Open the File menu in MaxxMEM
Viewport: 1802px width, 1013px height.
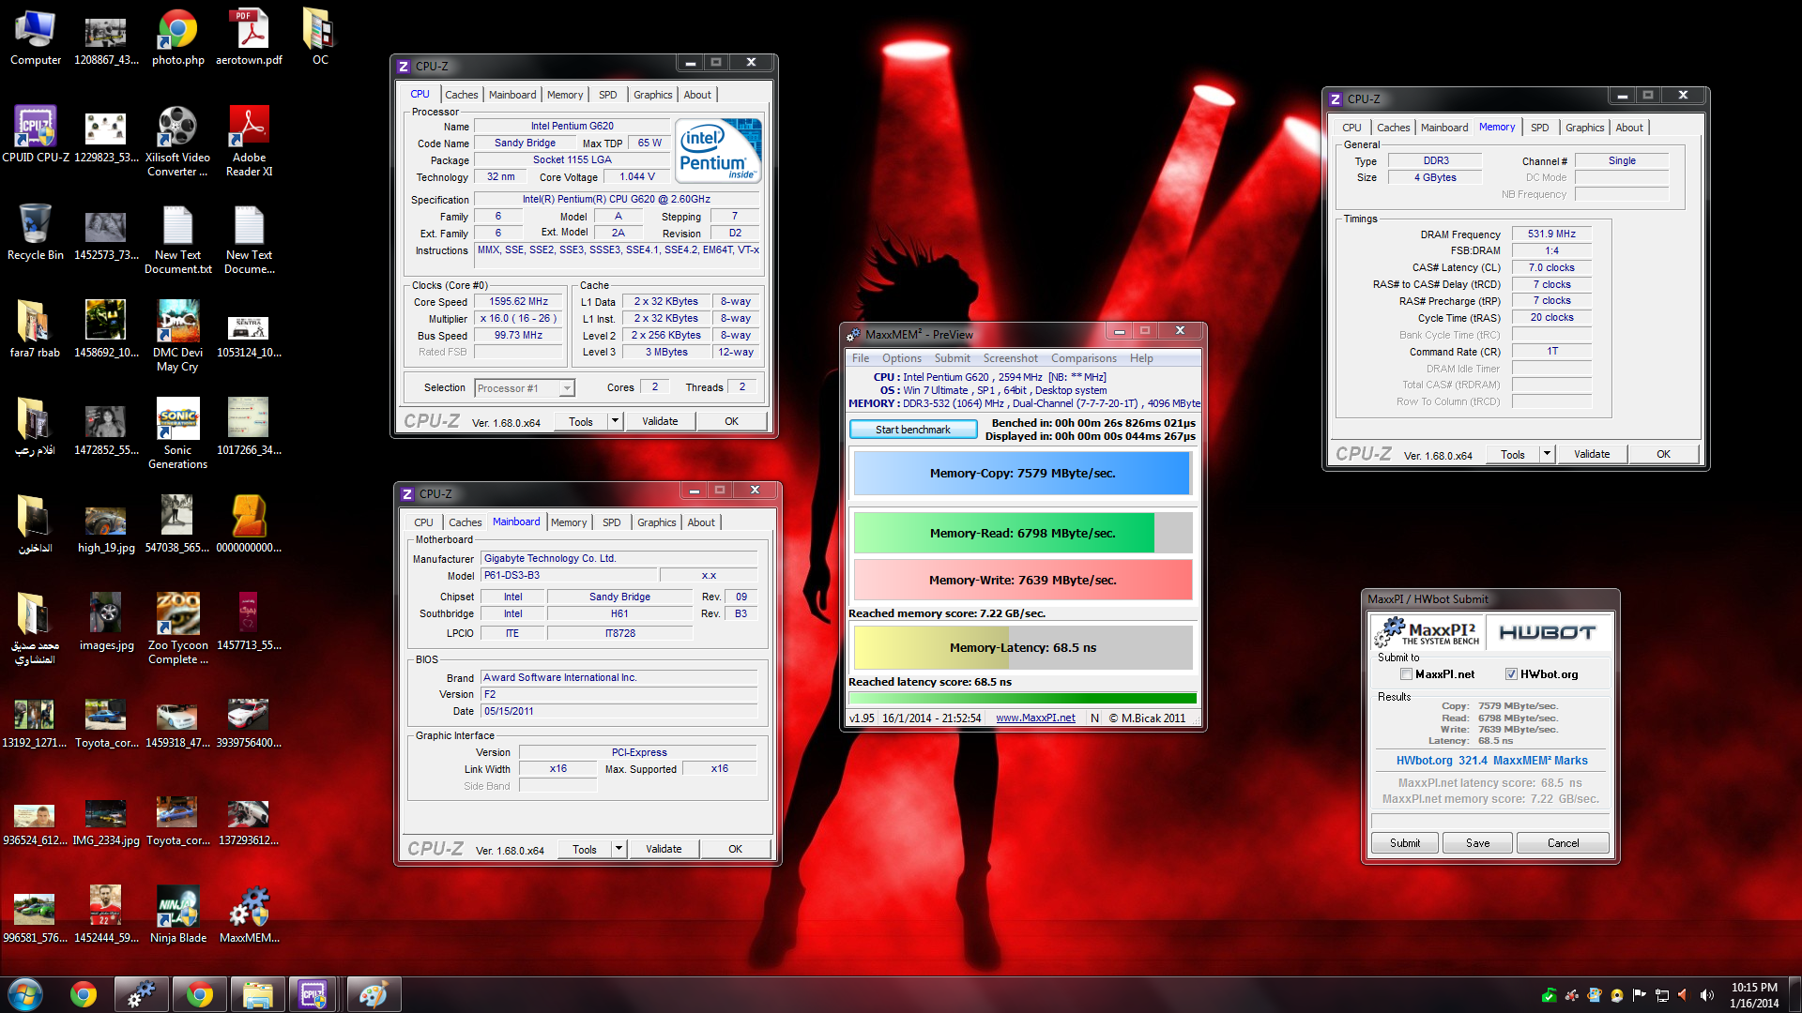tap(861, 358)
